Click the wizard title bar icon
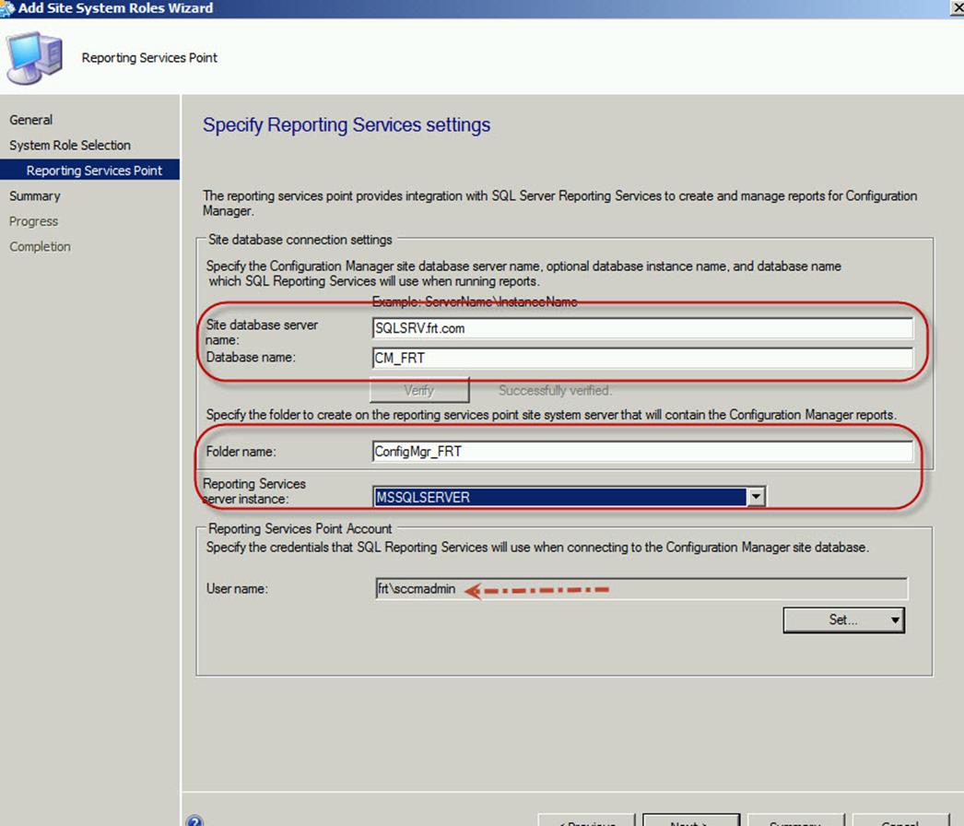This screenshot has height=826, width=964. pos(7,8)
